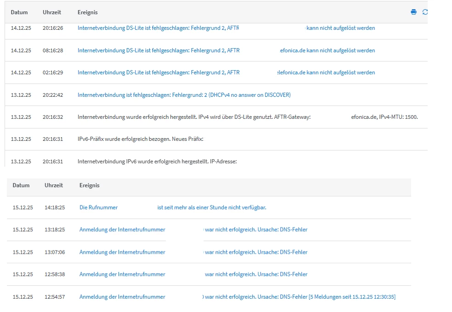Select the 'IPv6-Präfix wurde erfolgreich bezogen' entry

(140, 139)
